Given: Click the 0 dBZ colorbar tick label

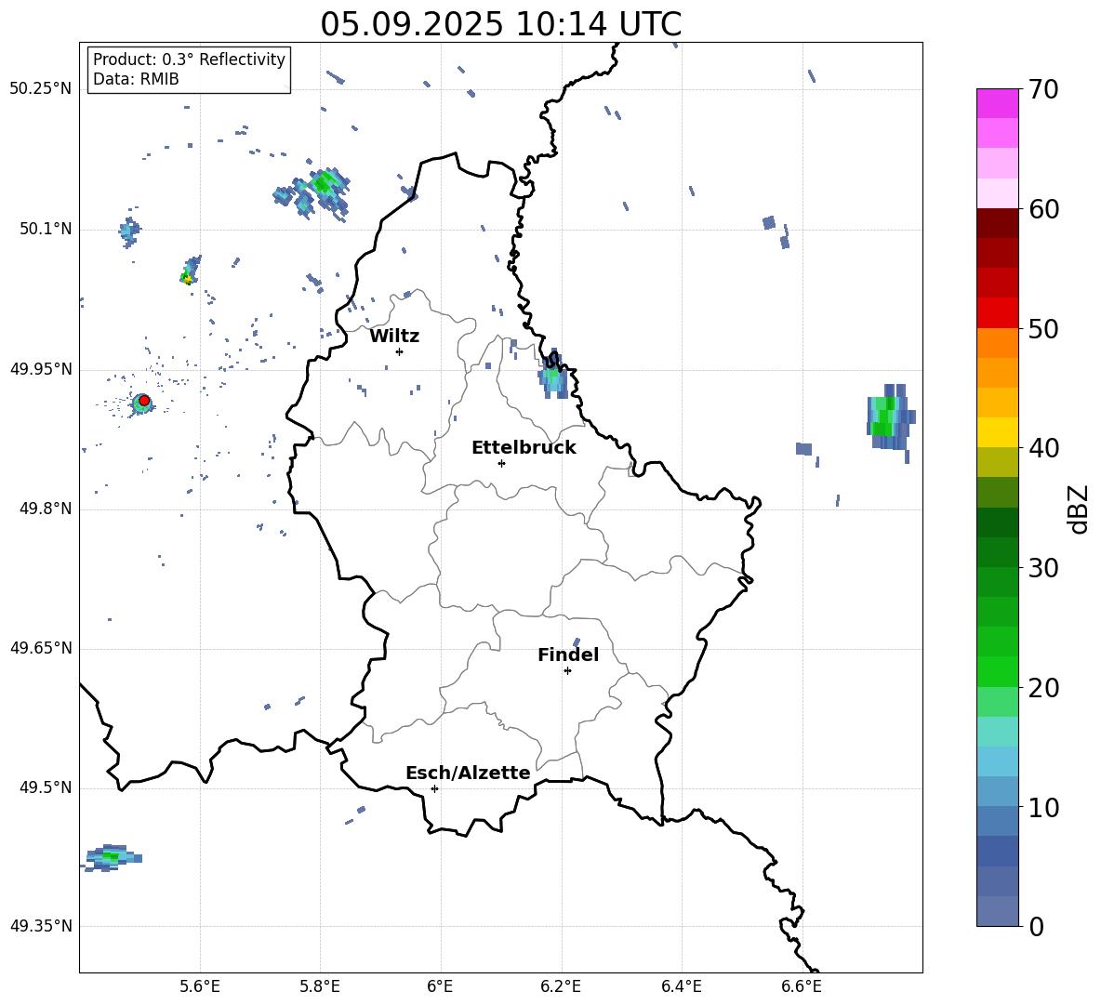Looking at the screenshot, I should coord(1036,927).
